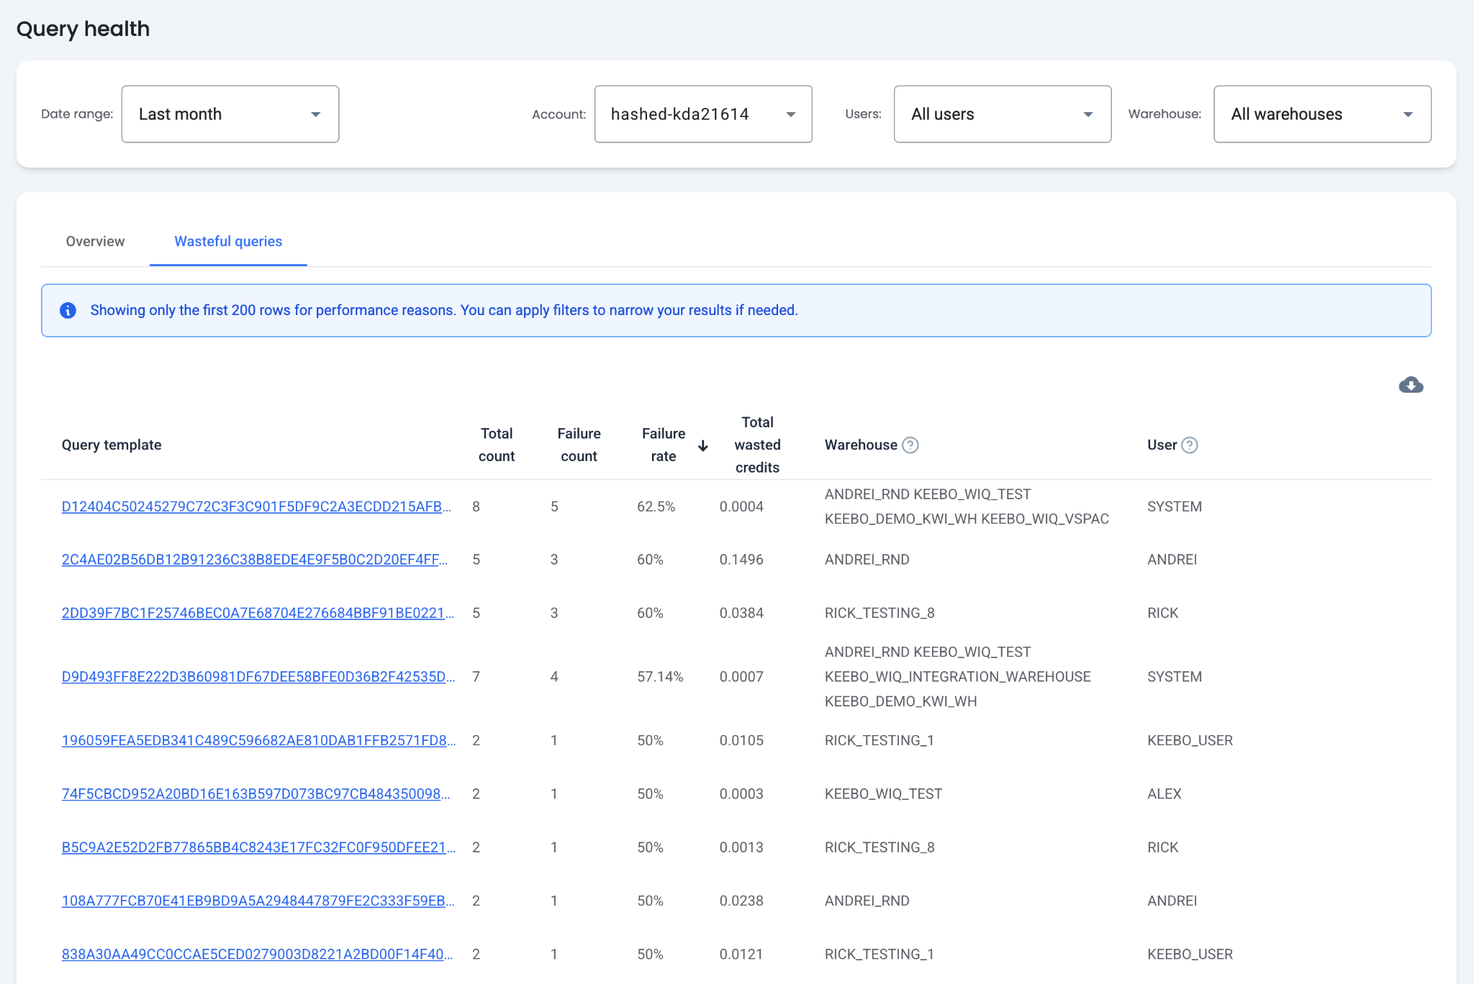Expand the All users dropdown
The width and height of the screenshot is (1474, 984).
1002,114
